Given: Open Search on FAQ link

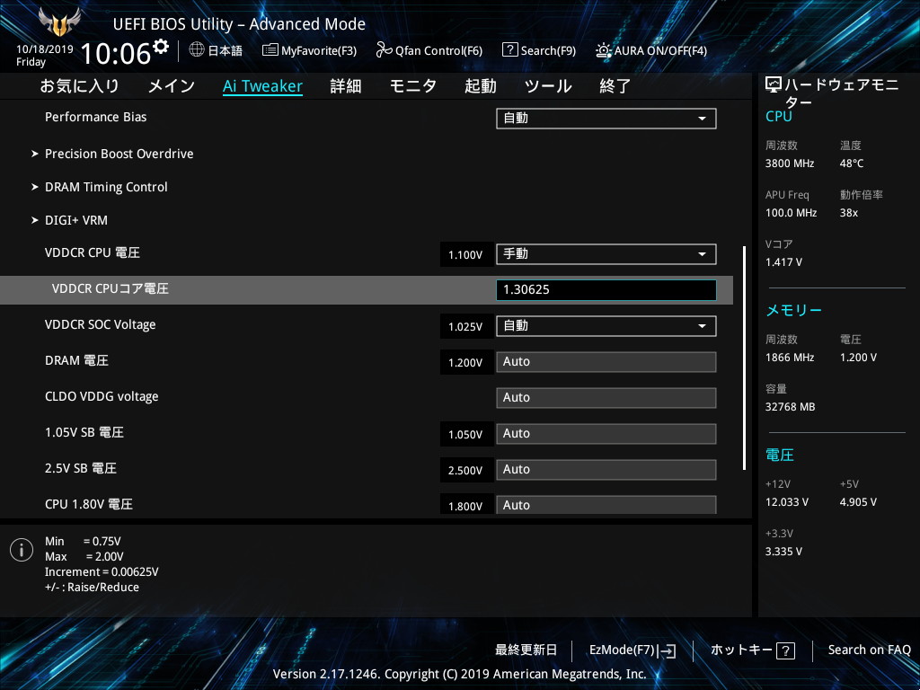Looking at the screenshot, I should pos(869,650).
